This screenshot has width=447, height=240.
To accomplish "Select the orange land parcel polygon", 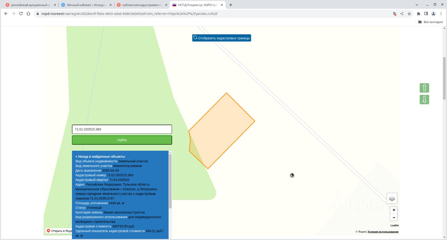I will click(222, 131).
